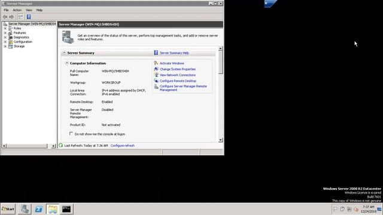383x215 pixels.
Task: Click the details pane scroll up arrow
Action: click(221, 48)
